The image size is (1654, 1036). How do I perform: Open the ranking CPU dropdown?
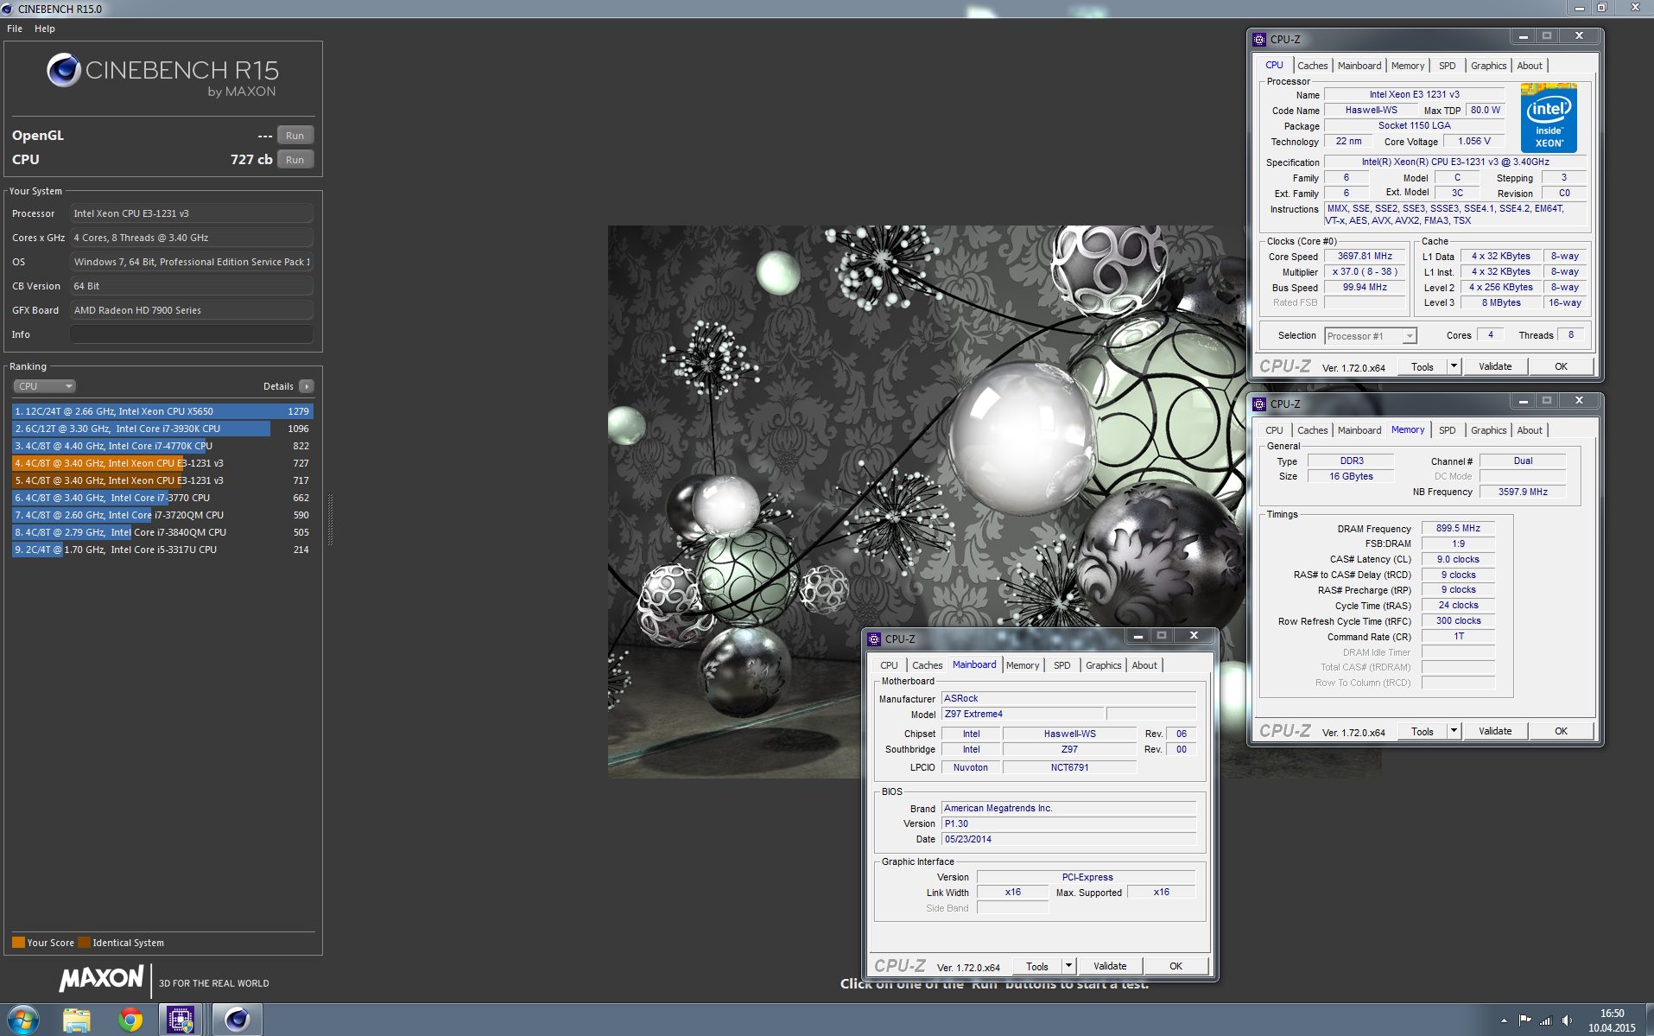pos(44,386)
